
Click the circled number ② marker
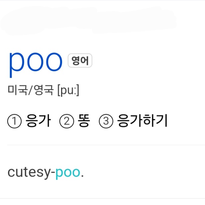(x=66, y=122)
